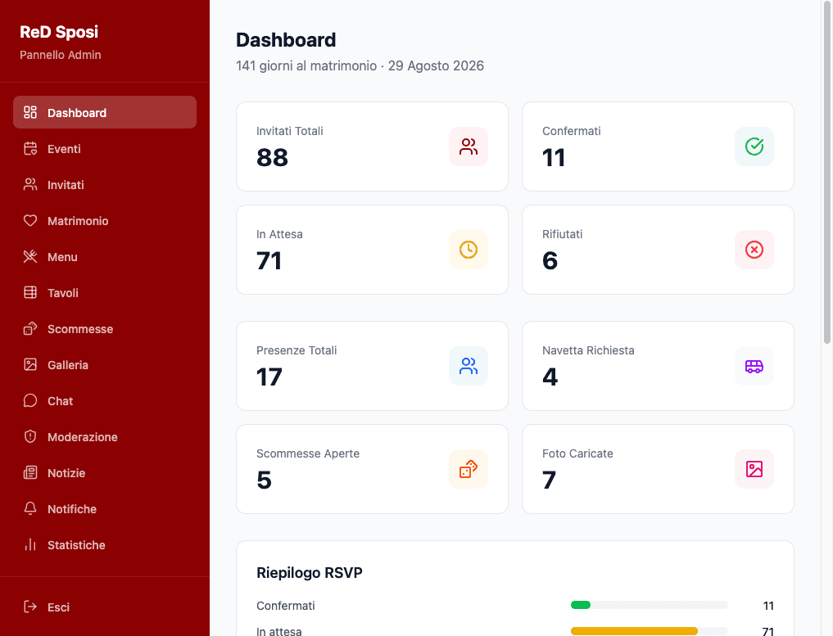This screenshot has width=833, height=636.
Task: Open the Scommesse section from sidebar
Action: tap(80, 328)
